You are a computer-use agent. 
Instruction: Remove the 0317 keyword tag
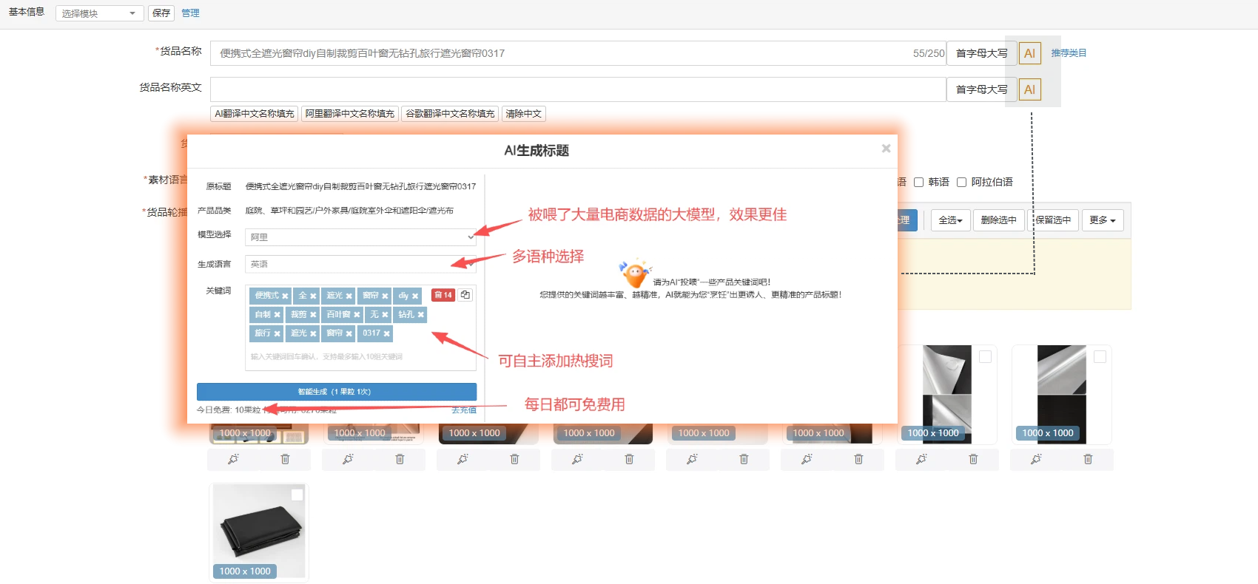(x=386, y=334)
